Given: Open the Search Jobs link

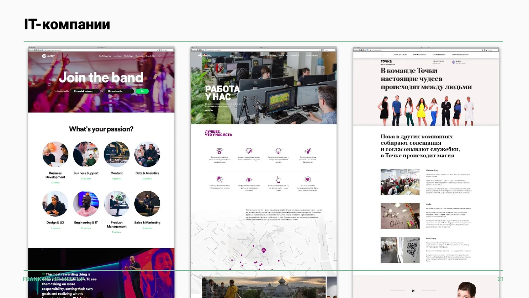Looking at the screenshot, I should [150, 56].
